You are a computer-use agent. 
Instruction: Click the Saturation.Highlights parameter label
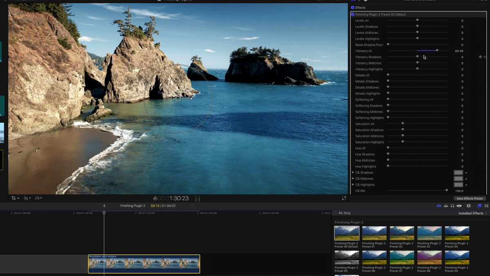pos(370,142)
